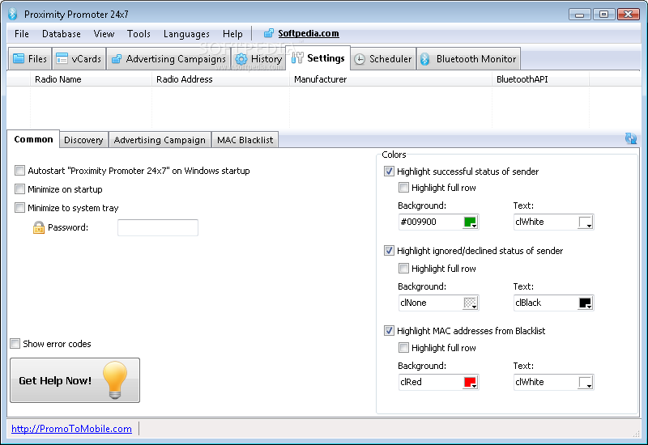Select the Common settings tab
The image size is (648, 445).
33,139
